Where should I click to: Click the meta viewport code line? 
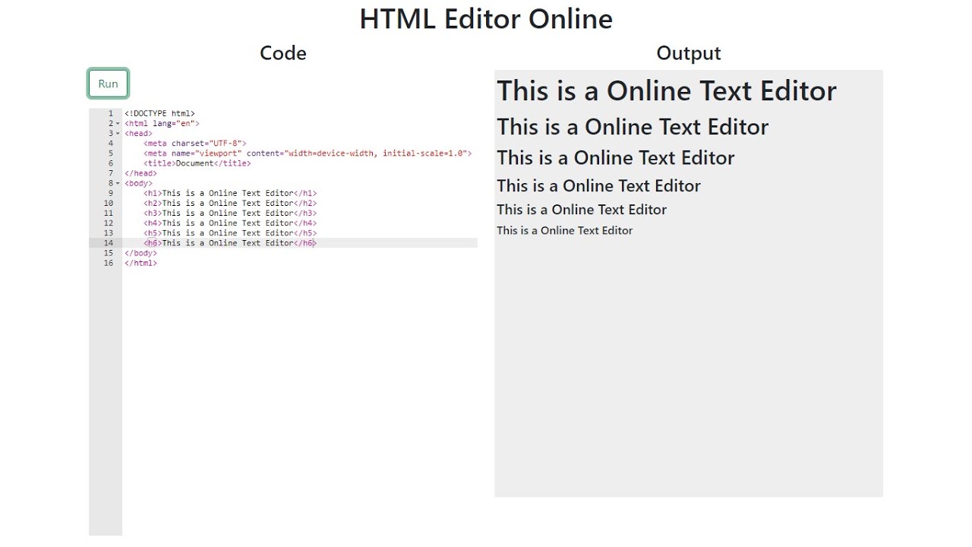click(x=308, y=153)
